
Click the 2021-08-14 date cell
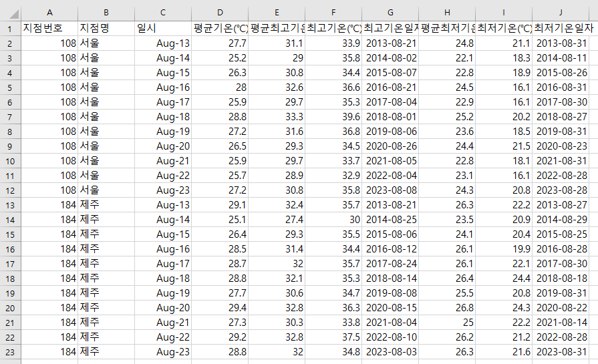pyautogui.click(x=561, y=323)
